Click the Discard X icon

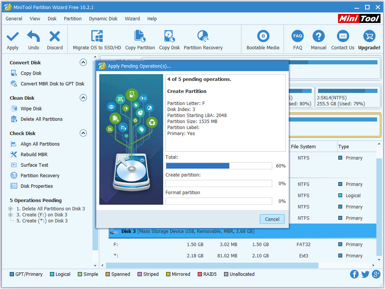click(x=55, y=37)
